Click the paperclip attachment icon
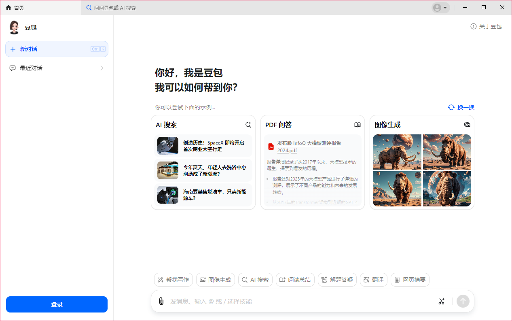 pyautogui.click(x=162, y=301)
